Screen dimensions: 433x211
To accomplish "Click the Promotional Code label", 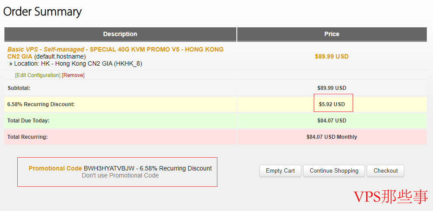I will click(55, 168).
